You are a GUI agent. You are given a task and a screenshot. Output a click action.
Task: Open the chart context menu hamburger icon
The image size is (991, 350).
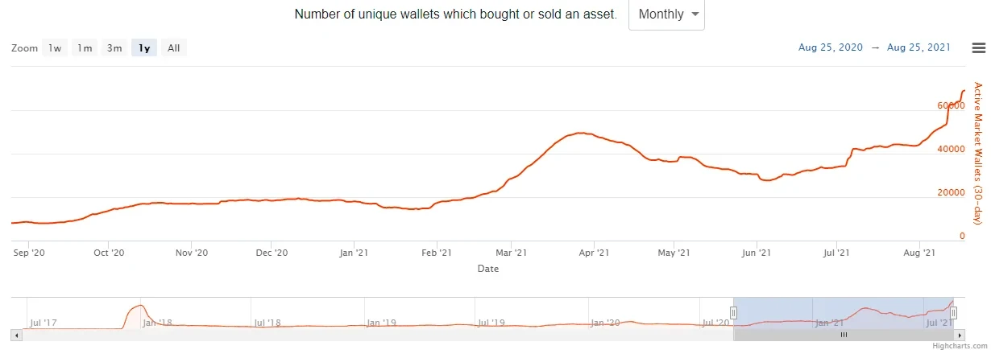pos(978,47)
